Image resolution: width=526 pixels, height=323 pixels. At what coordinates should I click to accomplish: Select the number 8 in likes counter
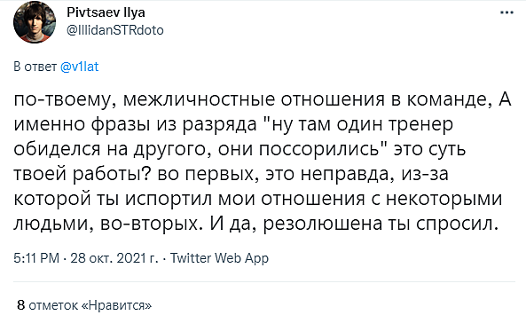click(20, 305)
